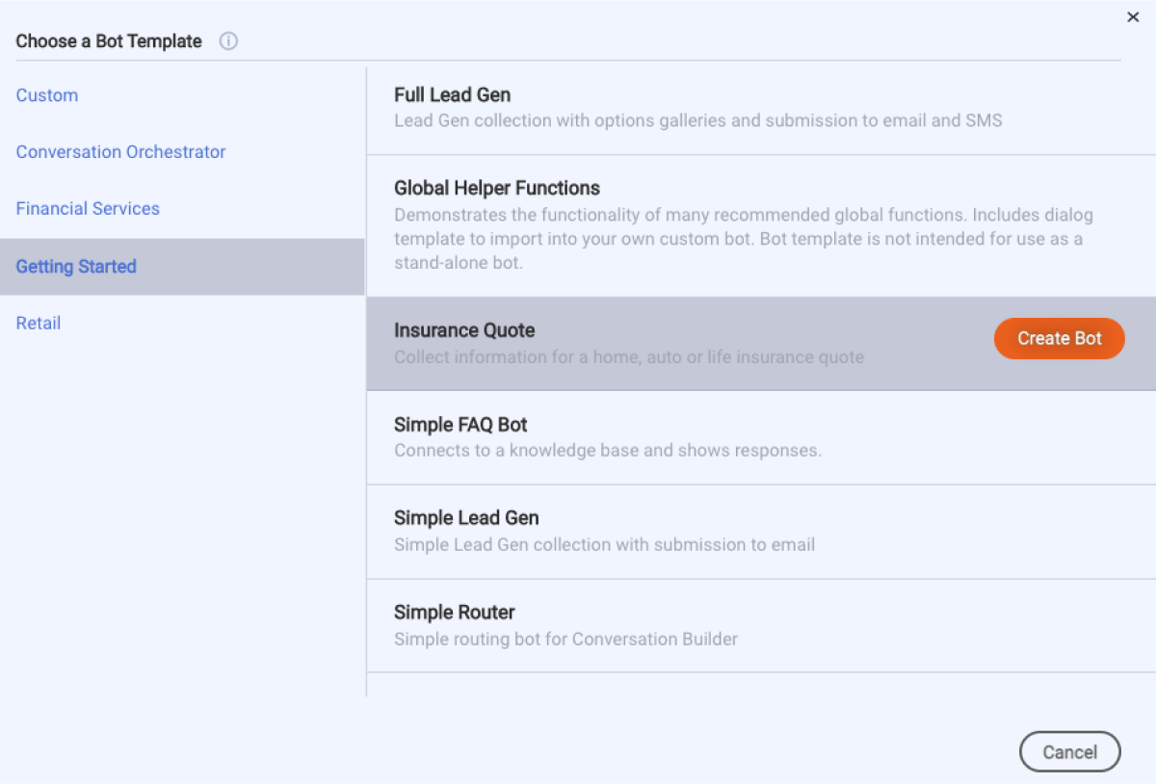Switch to the Financial Services category
The image size is (1156, 784).
(88, 209)
